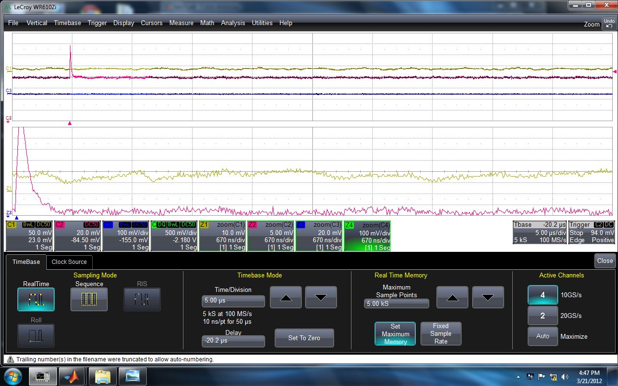
Task: Click the Delay -20.2 µs field
Action: pyautogui.click(x=233, y=341)
